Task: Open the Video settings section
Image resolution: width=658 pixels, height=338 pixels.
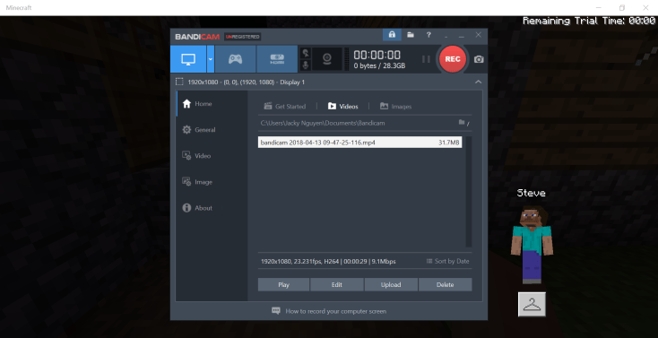Action: [212, 156]
